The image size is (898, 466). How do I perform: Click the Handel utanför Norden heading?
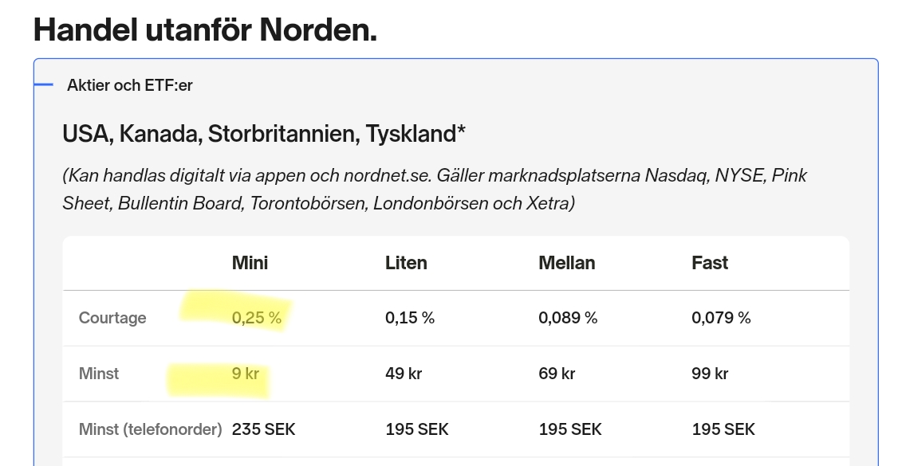click(x=205, y=30)
